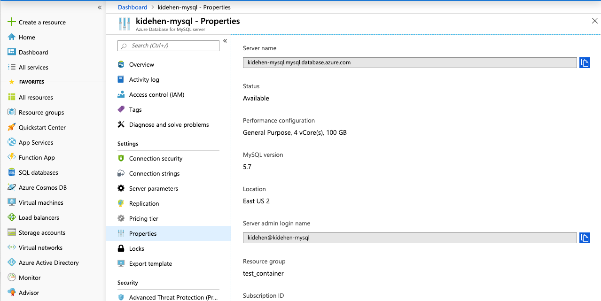Click the Quickstart Center rocket icon
This screenshot has width=601, height=301.
[12, 127]
